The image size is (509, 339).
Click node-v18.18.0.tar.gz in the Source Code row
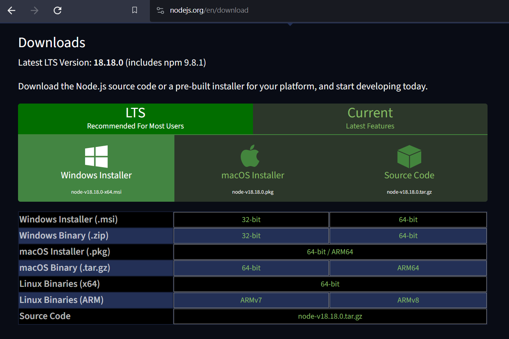pos(330,316)
